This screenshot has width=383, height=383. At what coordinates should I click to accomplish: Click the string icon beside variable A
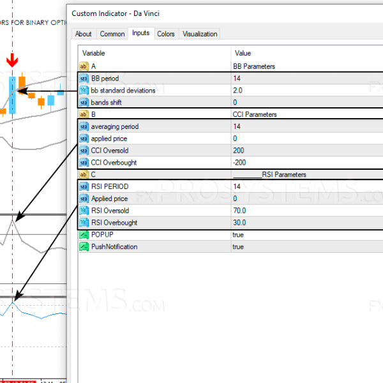point(84,66)
